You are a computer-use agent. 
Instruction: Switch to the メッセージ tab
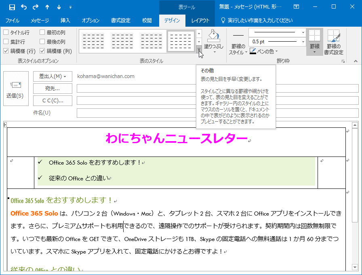point(40,20)
